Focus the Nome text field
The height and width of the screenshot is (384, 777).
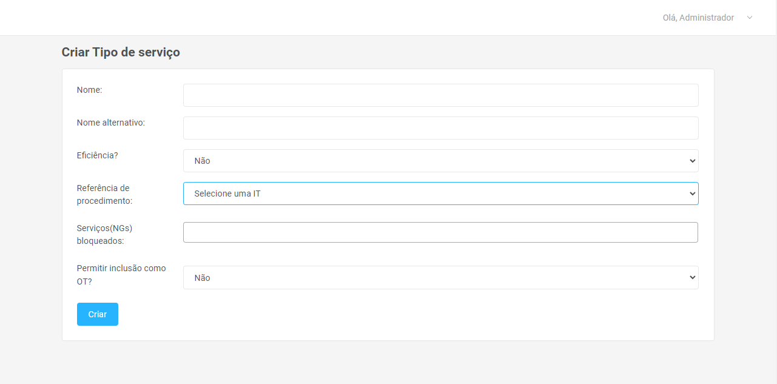[440, 95]
